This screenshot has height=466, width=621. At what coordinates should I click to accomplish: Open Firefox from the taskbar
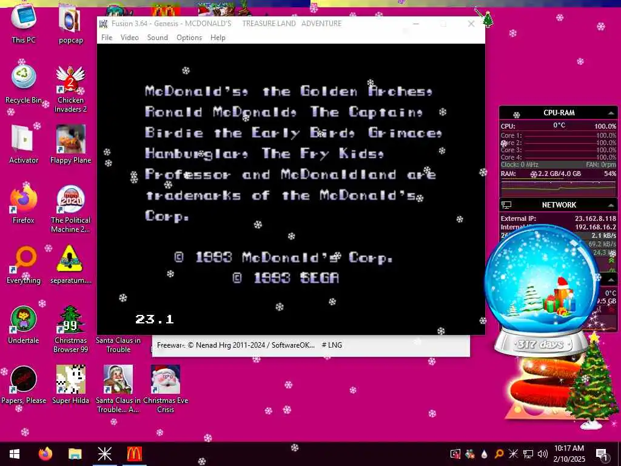(45, 454)
